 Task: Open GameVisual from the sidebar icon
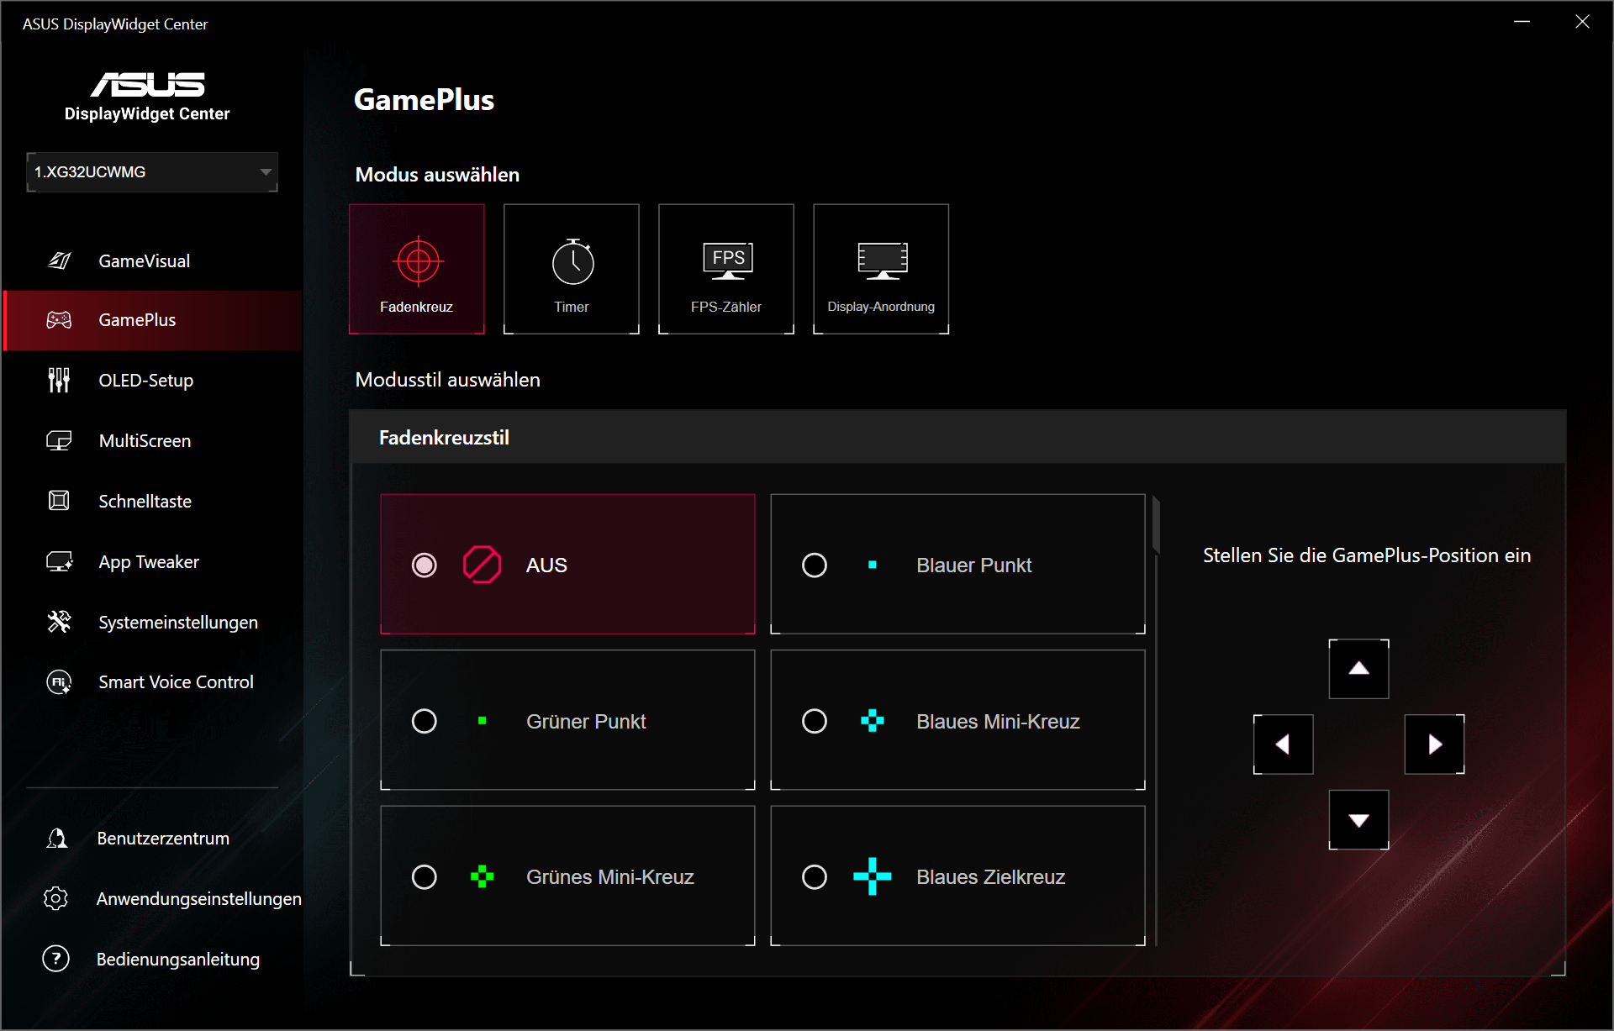pyautogui.click(x=59, y=260)
